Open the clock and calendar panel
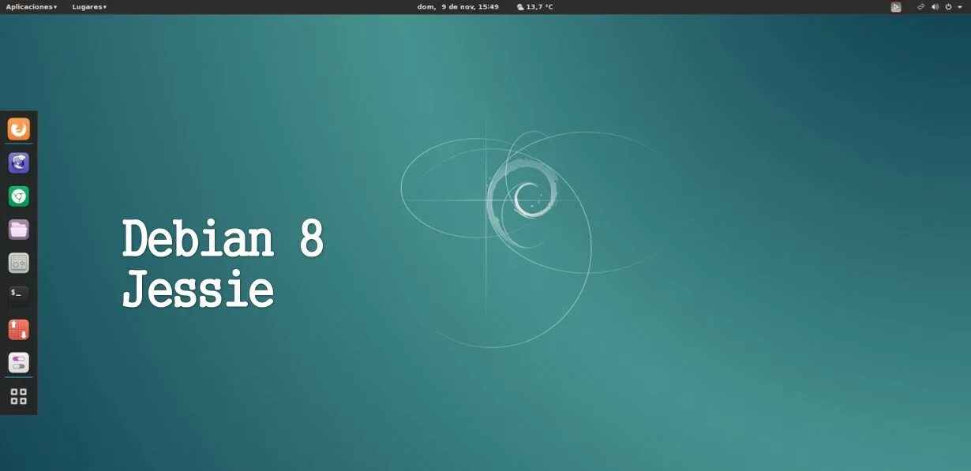The height and width of the screenshot is (471, 971). [458, 6]
